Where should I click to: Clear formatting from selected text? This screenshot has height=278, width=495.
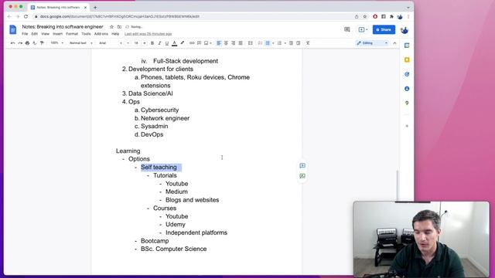[x=308, y=43]
